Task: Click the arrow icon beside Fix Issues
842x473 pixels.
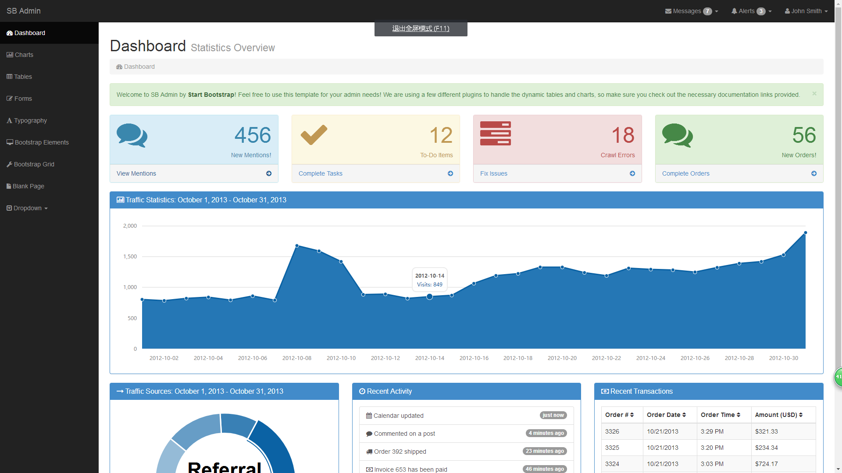Action: point(632,173)
